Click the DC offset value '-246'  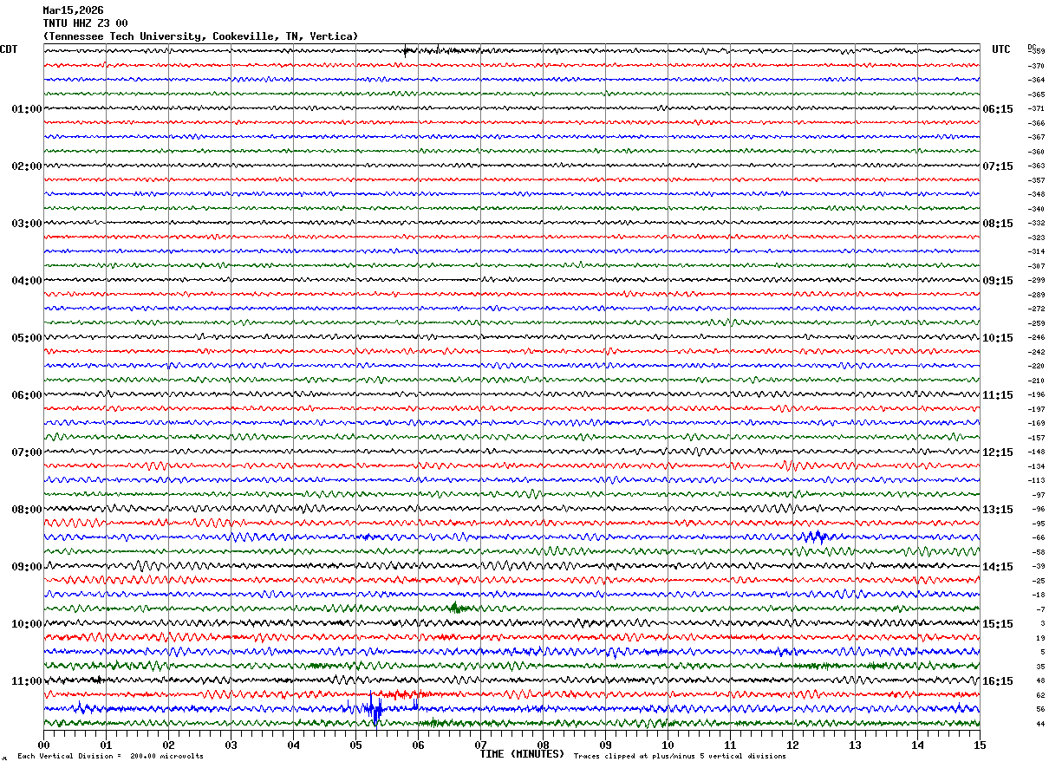1036,338
